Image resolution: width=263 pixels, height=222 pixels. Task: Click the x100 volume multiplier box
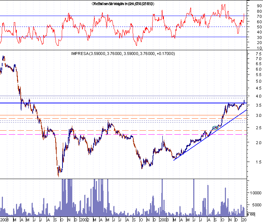click(x=251, y=214)
